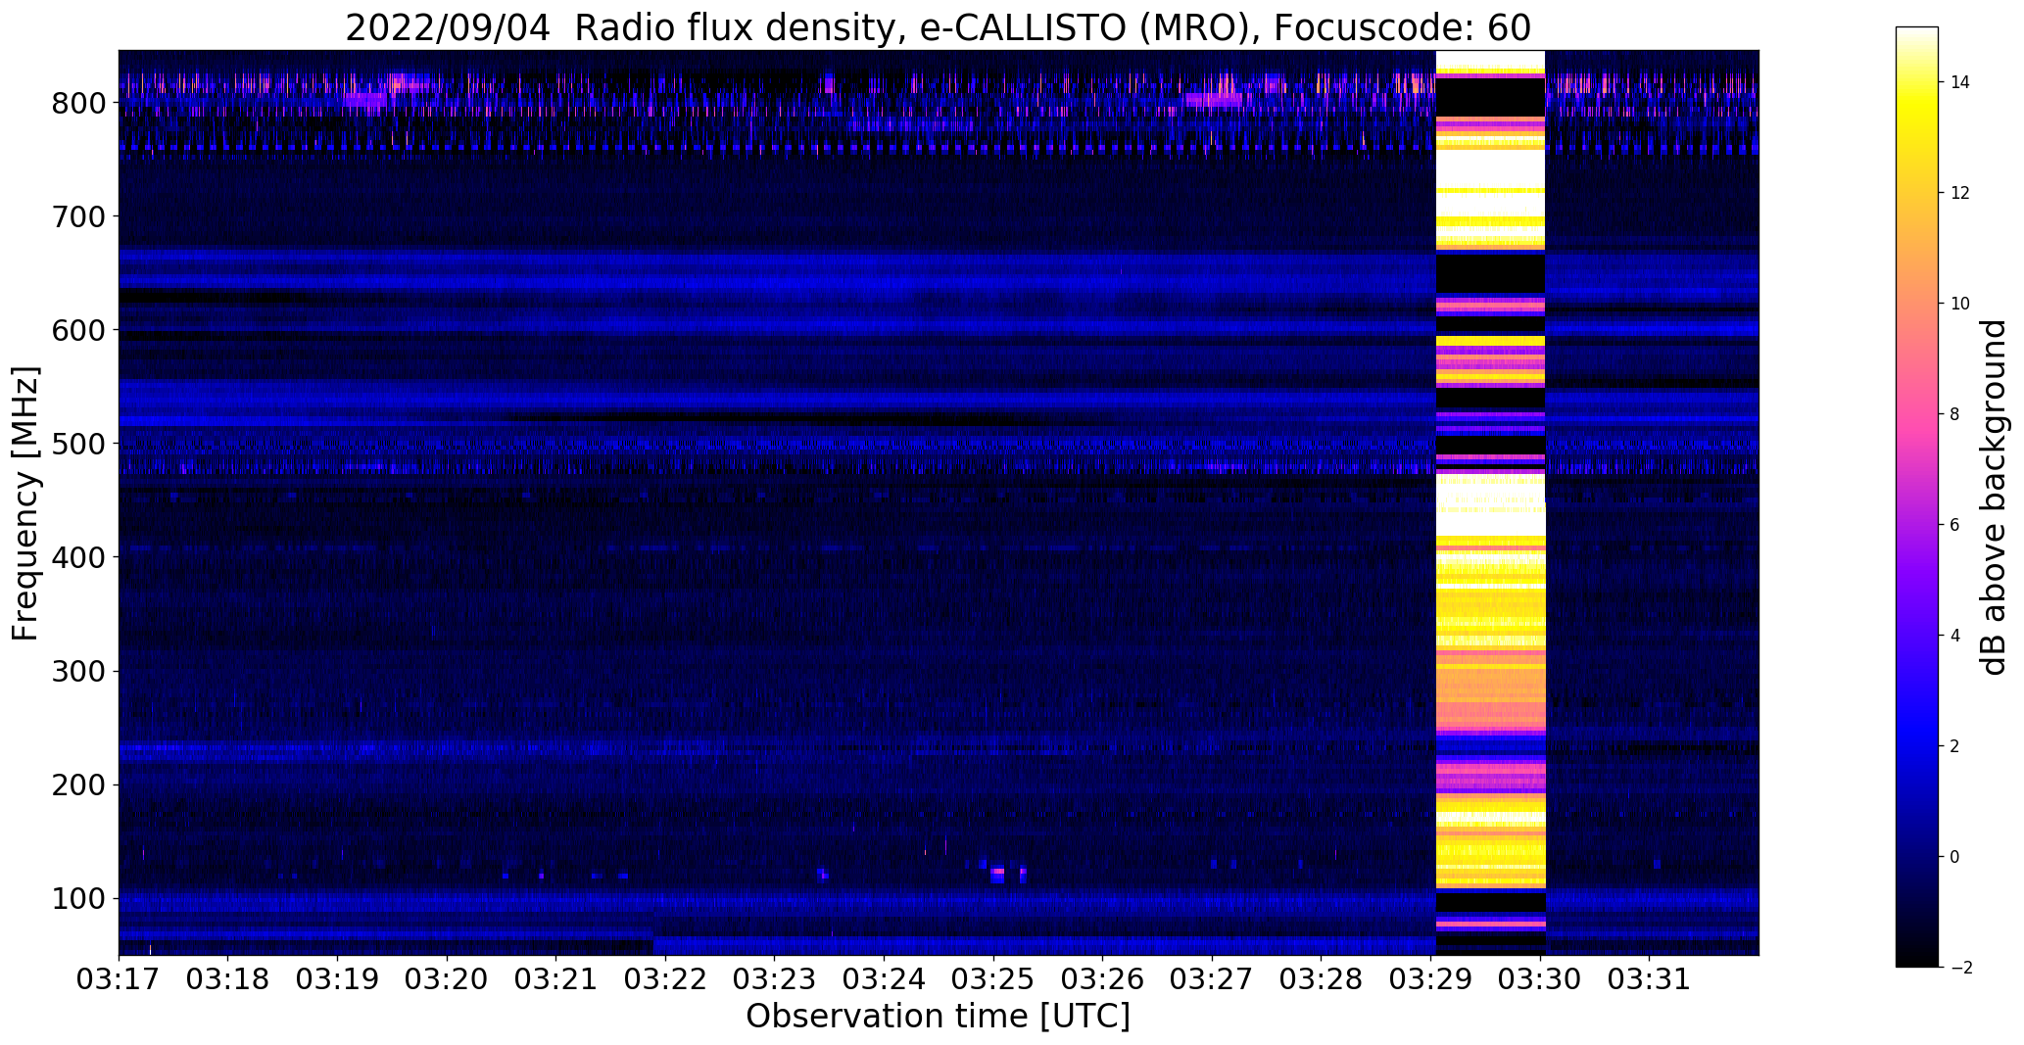Select the 500 frequency tick label
This screenshot has width=2024, height=1045.
(80, 444)
